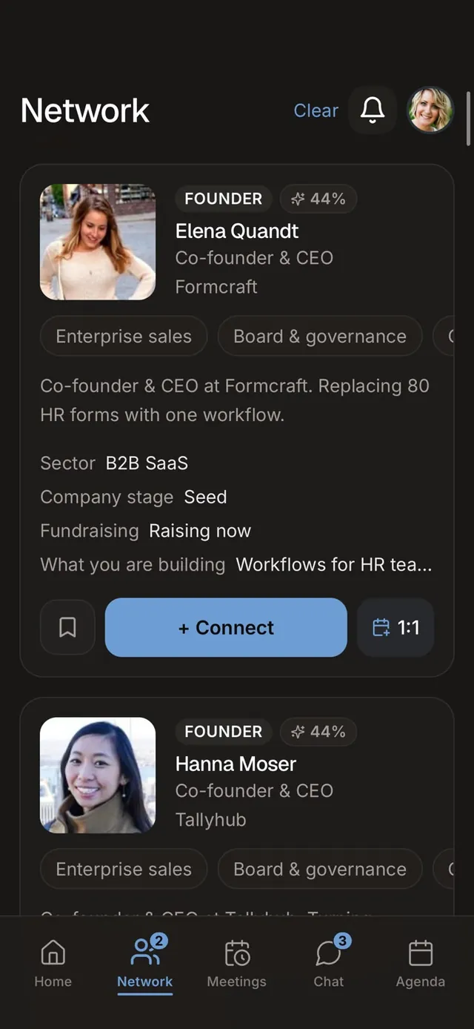Viewport: 474px width, 1029px height.
Task: Go to the Home tab
Action: pos(53,963)
